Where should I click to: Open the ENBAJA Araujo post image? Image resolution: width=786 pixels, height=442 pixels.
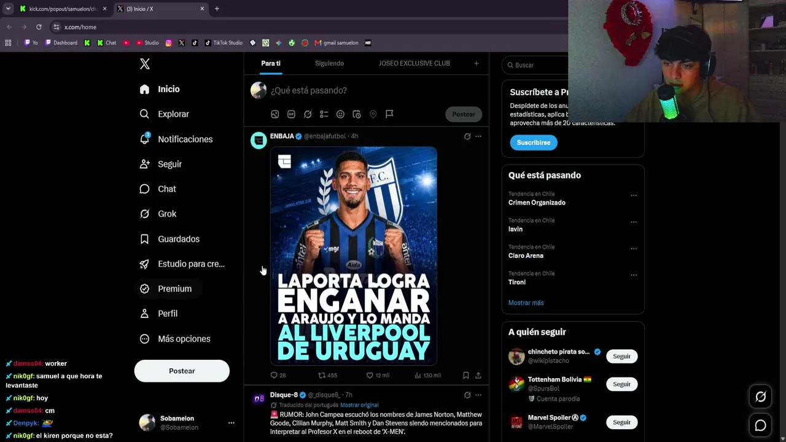(354, 256)
